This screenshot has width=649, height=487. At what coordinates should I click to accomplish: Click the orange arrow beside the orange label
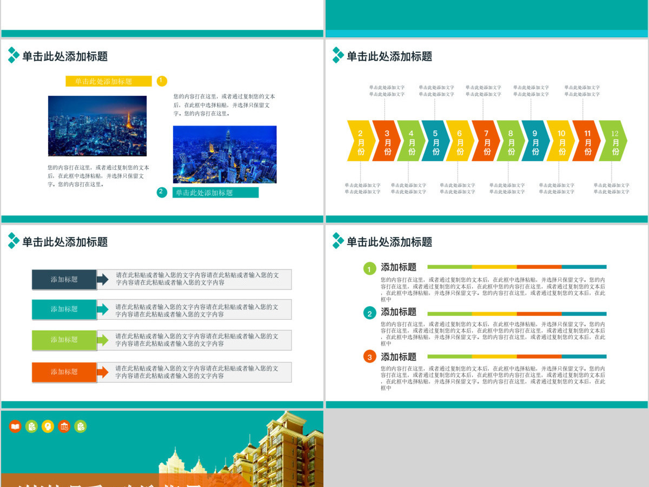pos(103,372)
